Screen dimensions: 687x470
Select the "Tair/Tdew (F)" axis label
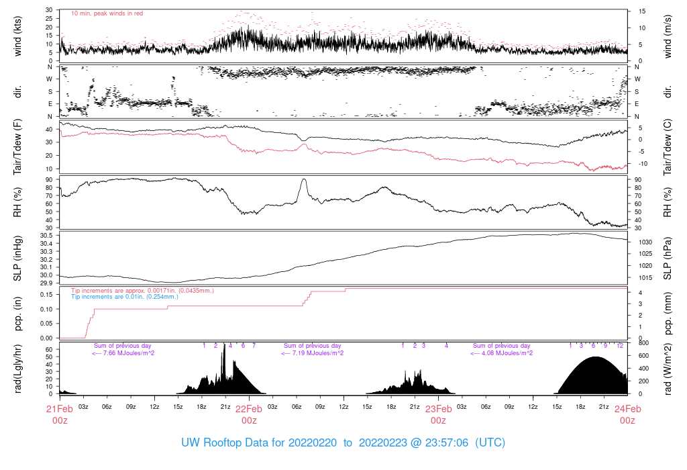tap(17, 147)
